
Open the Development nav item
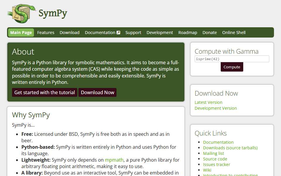tap(160, 33)
